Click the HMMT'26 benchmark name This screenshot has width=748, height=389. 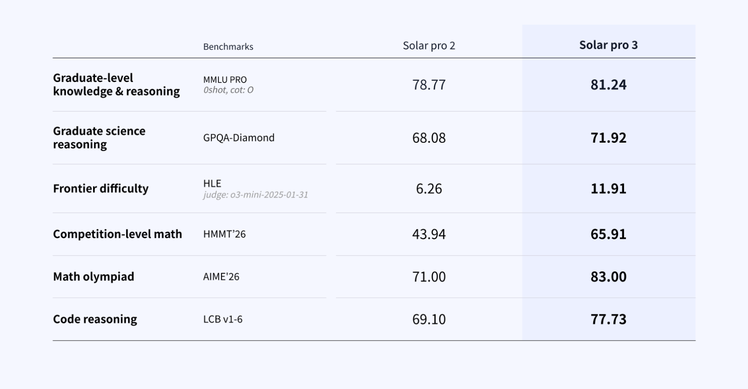point(224,234)
